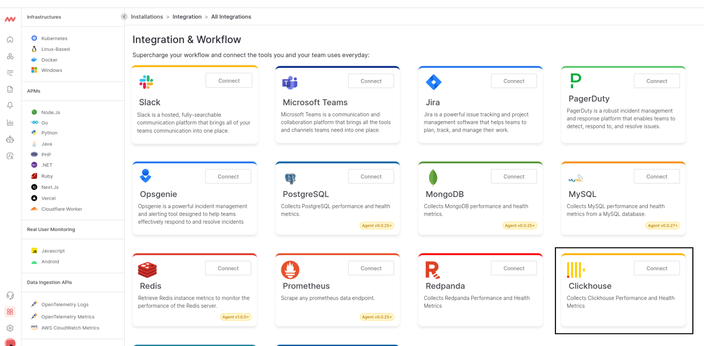Select Python under APMs
704x346 pixels.
tap(49, 133)
